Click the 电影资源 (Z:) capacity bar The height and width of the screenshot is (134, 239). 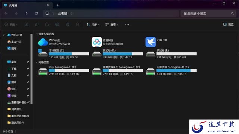click(x=177, y=71)
